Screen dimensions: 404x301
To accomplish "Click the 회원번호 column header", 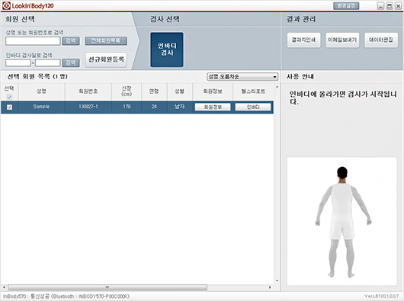I will point(88,91).
